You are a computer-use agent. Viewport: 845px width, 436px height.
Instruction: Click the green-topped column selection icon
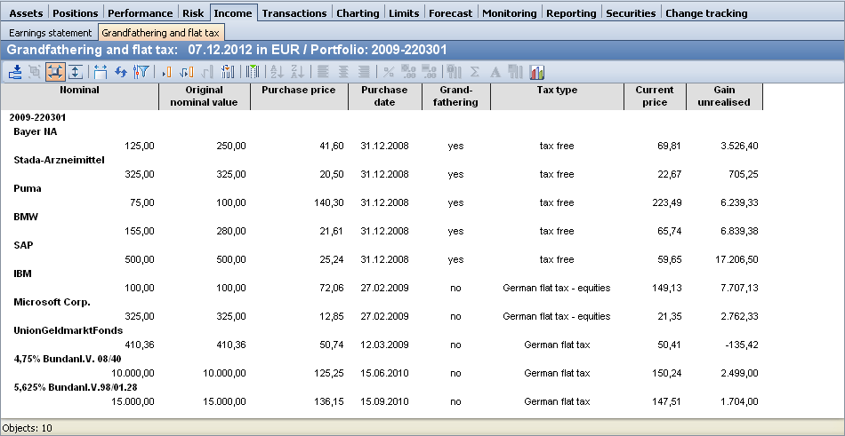(253, 72)
